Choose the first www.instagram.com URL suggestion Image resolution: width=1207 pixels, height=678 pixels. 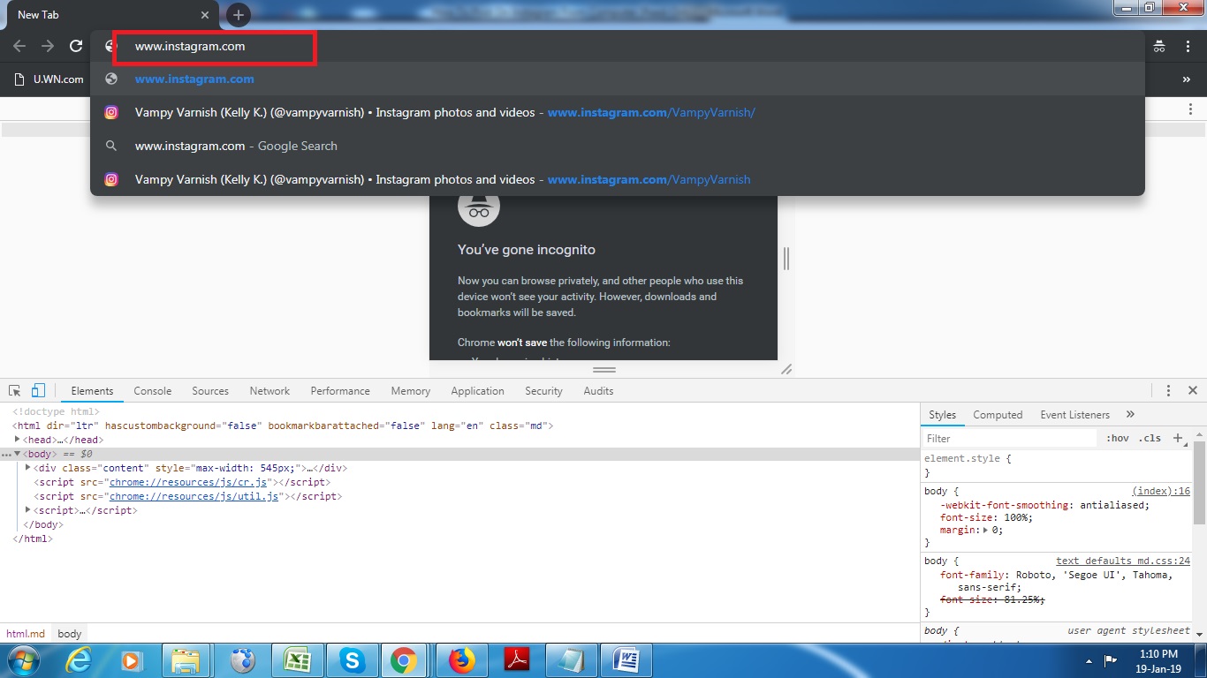[x=617, y=79]
